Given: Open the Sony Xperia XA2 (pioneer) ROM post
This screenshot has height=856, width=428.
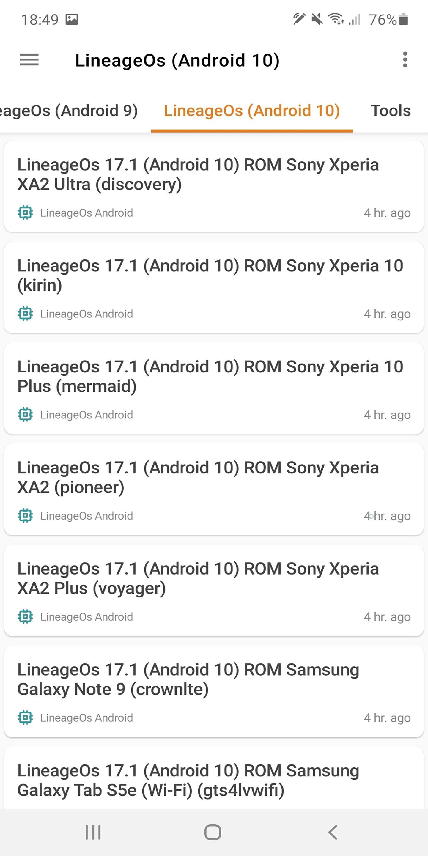Looking at the screenshot, I should [198, 477].
